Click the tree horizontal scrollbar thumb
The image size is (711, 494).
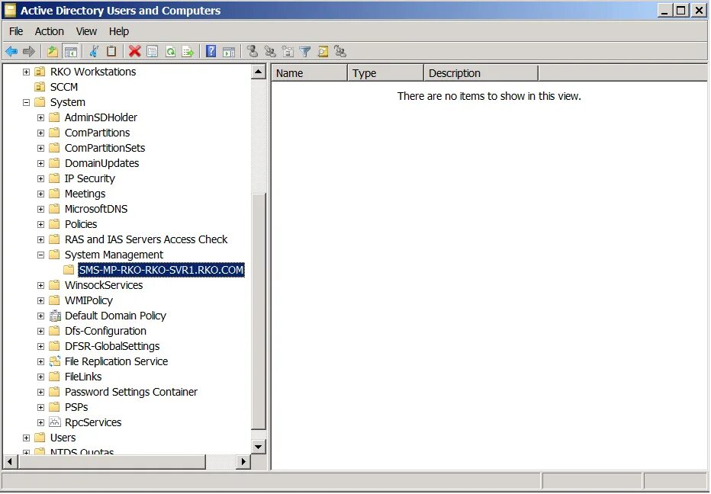[112, 462]
